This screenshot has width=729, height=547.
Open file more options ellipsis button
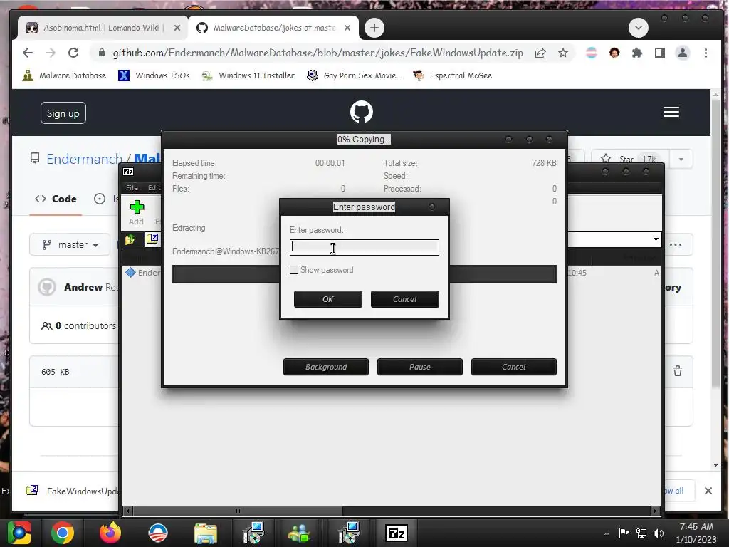(x=676, y=245)
